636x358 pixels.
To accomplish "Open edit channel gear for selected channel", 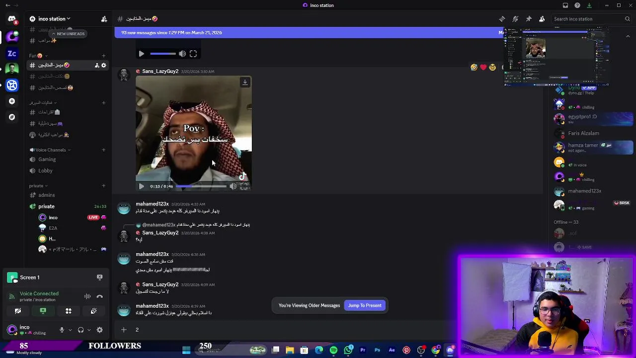I will tap(104, 65).
